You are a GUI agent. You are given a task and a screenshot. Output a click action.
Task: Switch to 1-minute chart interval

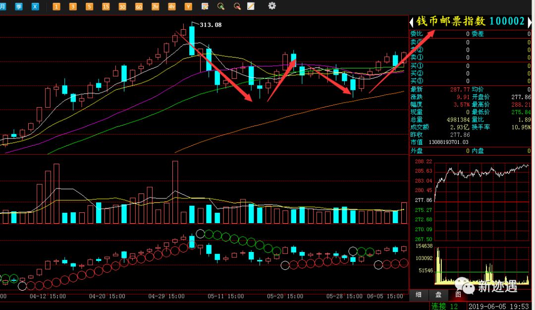[56, 6]
